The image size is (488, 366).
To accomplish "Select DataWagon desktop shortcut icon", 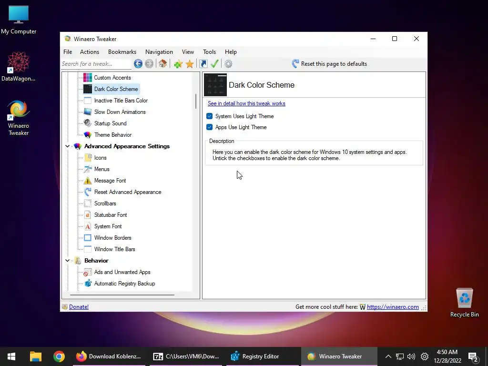I will pos(19,66).
